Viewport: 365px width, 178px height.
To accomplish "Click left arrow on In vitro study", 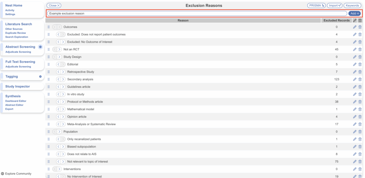I will 59,94.
